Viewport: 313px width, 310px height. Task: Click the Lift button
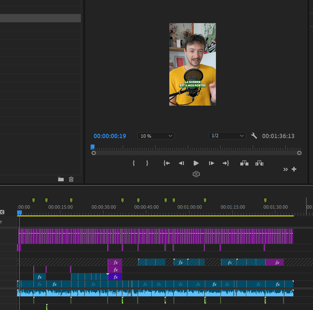coord(244,163)
